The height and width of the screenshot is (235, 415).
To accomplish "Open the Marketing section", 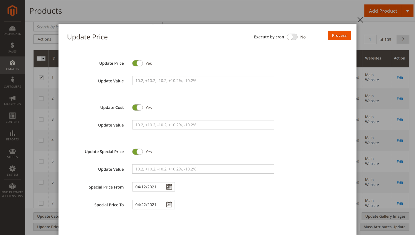I will tap(12, 100).
